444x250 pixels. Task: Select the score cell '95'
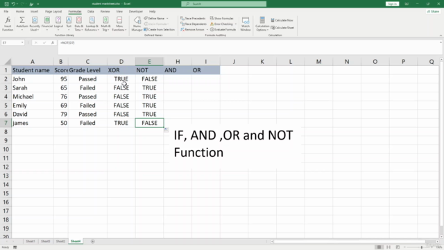[x=60, y=79]
